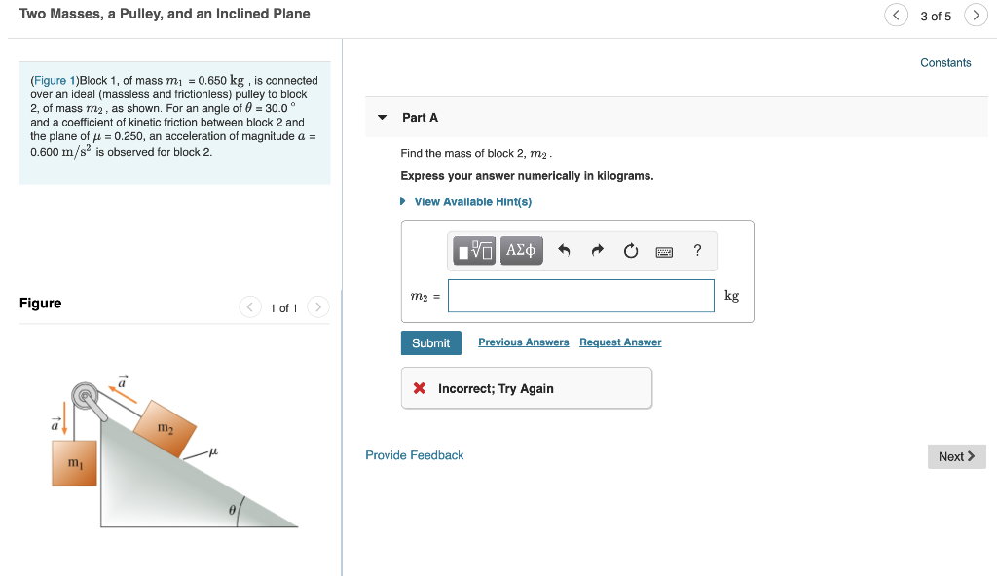997x576 pixels.
Task: Reset the answer entry box
Action: point(630,250)
